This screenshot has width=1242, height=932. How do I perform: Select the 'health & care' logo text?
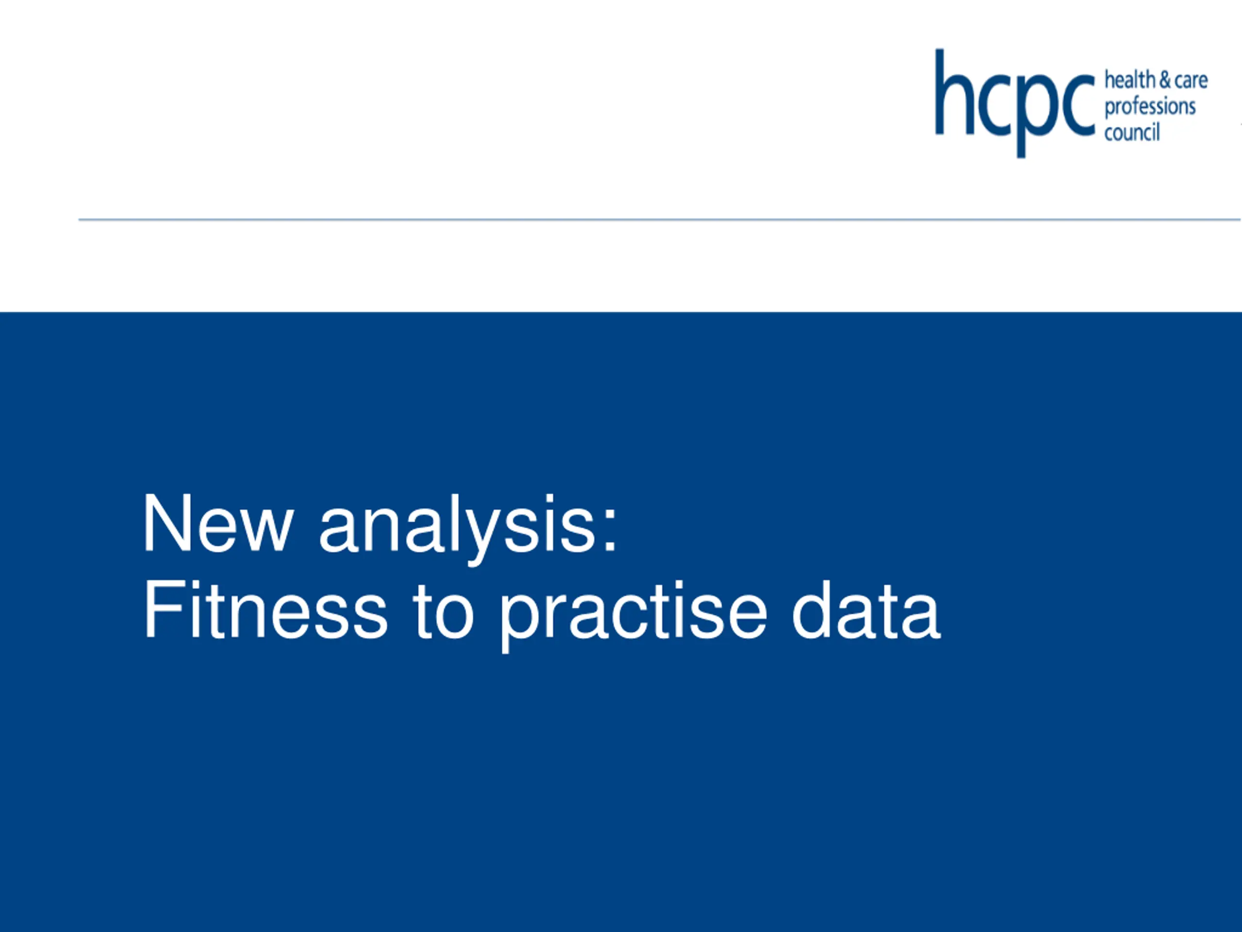(1156, 80)
